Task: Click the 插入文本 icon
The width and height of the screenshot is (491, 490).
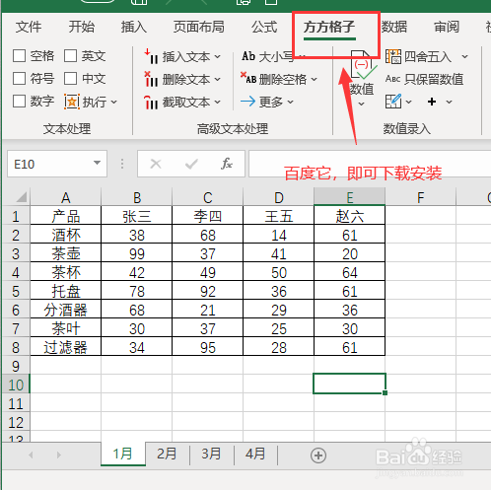Action: point(151,56)
